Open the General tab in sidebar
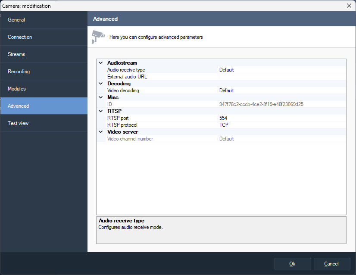The height and width of the screenshot is (275, 356). coord(44,20)
